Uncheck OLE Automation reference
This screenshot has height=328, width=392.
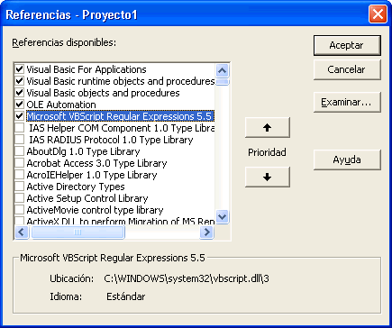[20, 105]
